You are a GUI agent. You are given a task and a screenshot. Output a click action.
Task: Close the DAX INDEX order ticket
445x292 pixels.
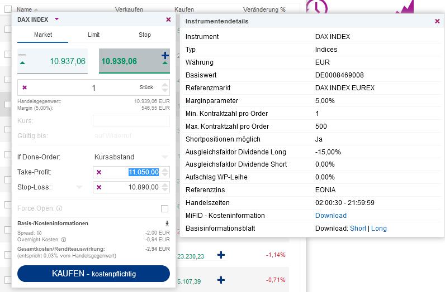(168, 20)
